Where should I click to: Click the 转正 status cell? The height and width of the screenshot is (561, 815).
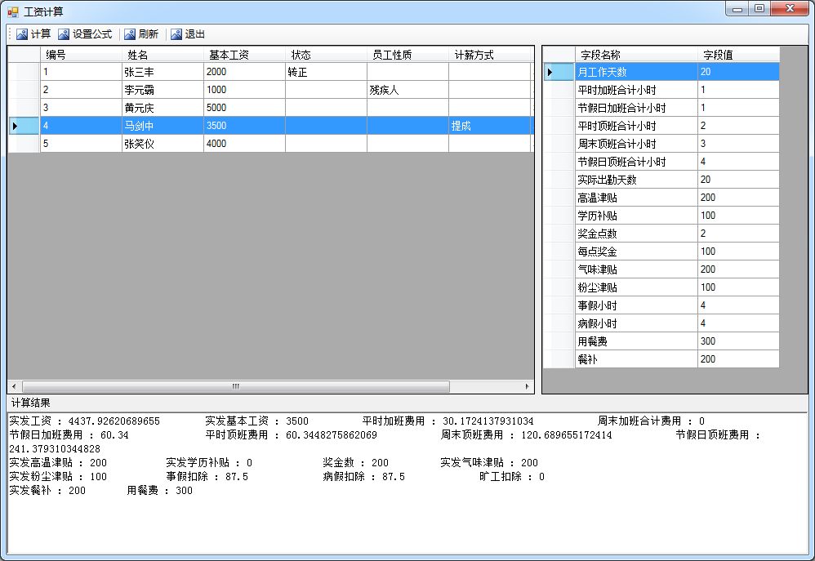pos(326,72)
